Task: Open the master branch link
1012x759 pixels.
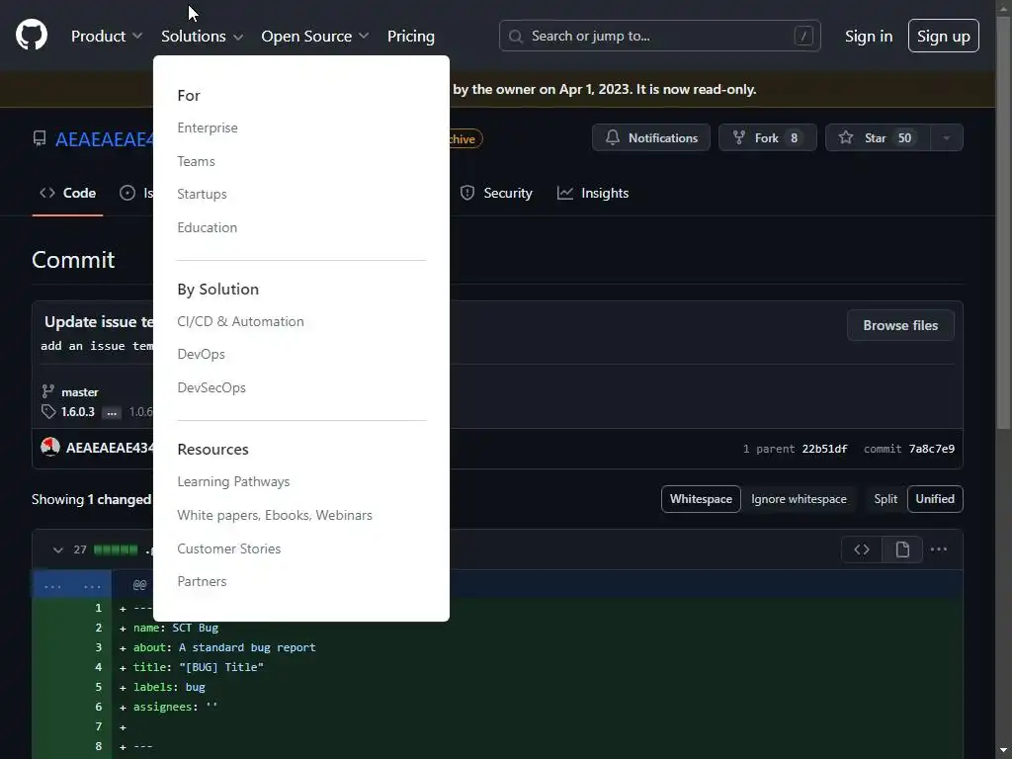Action: click(80, 391)
